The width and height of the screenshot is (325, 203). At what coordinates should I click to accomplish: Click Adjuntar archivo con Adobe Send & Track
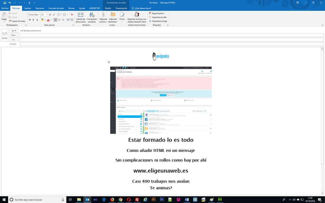pos(137,18)
